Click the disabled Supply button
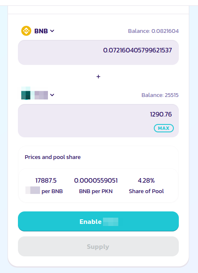Viewport: 198px width, 273px height. [98, 246]
